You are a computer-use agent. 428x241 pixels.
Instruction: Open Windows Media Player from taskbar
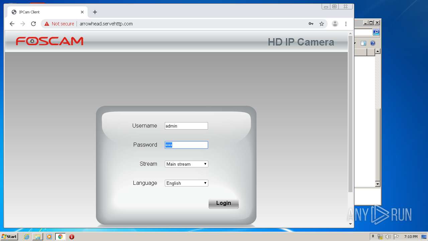49,237
